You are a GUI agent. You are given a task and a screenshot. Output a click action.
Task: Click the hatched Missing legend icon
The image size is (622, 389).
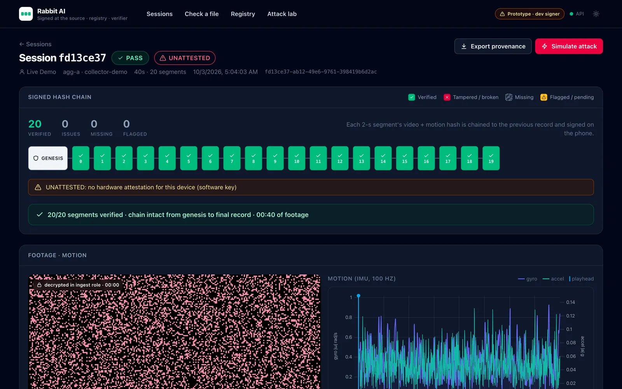pos(509,97)
